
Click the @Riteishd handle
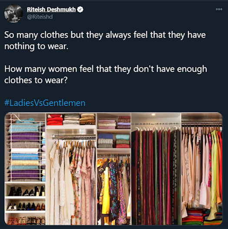click(x=40, y=16)
